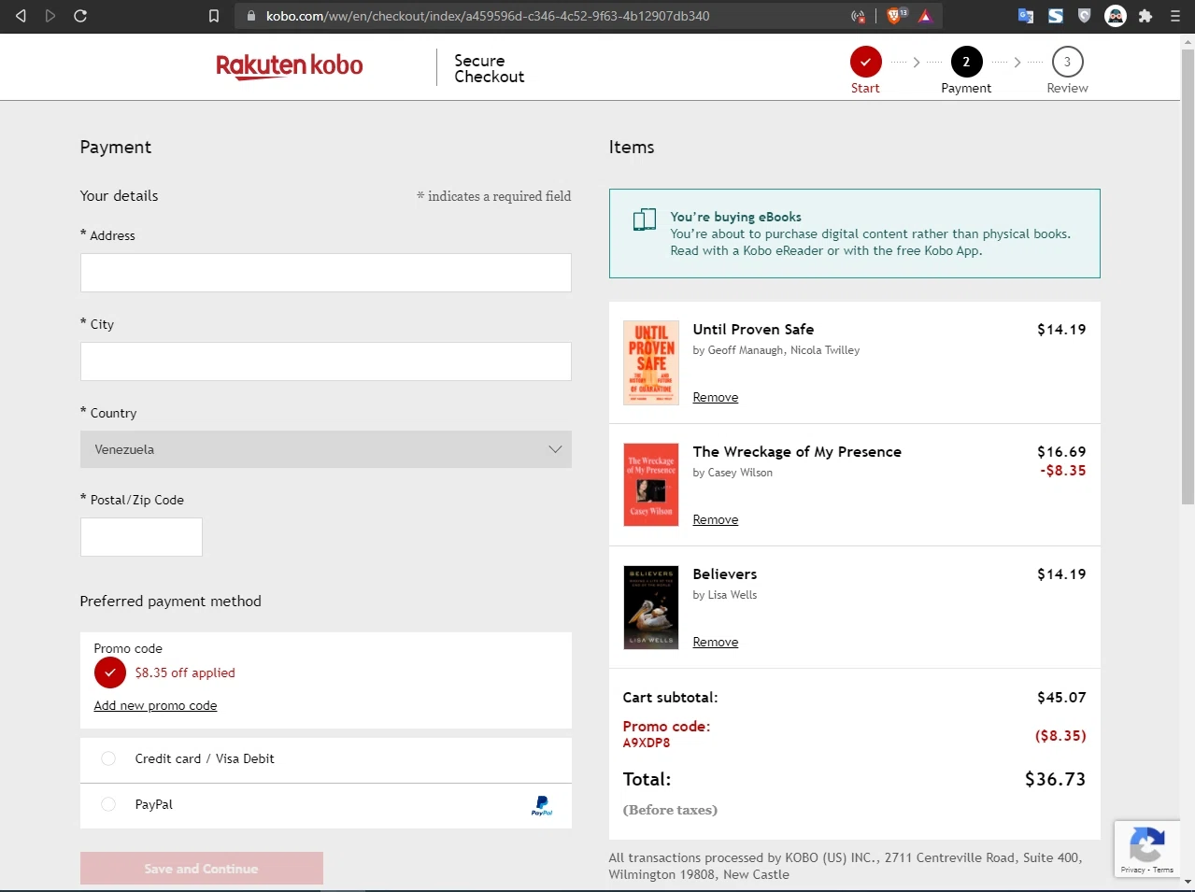Click the $8.35 off applied text
This screenshot has height=892, width=1195.
(x=185, y=673)
